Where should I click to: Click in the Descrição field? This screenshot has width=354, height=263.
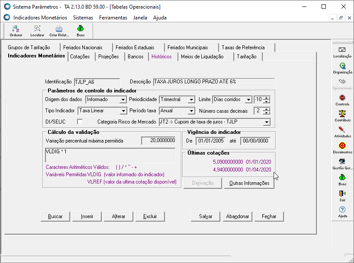tap(214, 82)
